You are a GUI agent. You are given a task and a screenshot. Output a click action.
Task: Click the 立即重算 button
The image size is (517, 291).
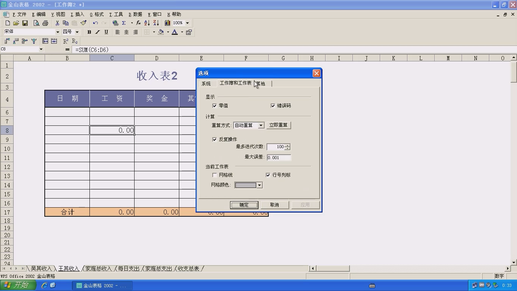[279, 125]
